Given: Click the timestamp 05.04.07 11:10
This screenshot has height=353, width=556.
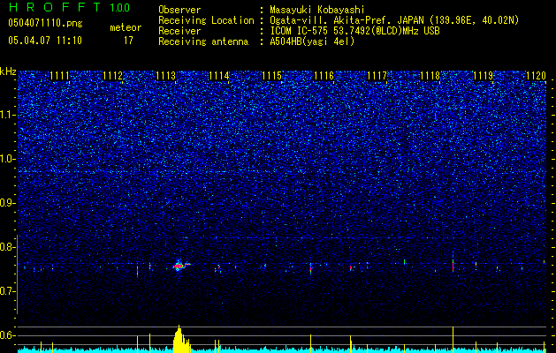Looking at the screenshot, I should point(45,41).
